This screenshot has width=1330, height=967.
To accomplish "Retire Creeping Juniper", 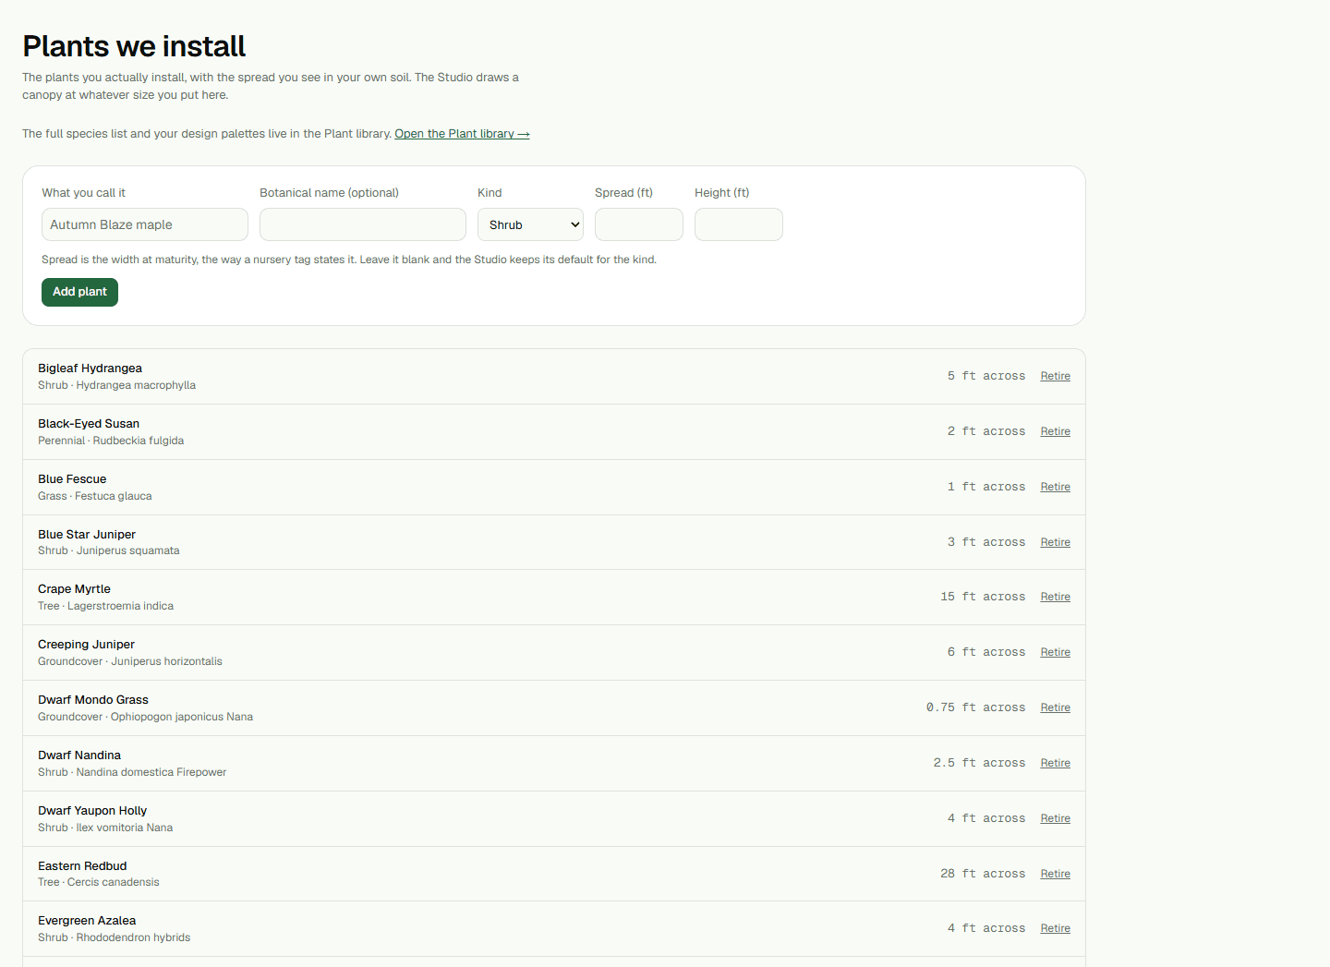I will coord(1056,652).
